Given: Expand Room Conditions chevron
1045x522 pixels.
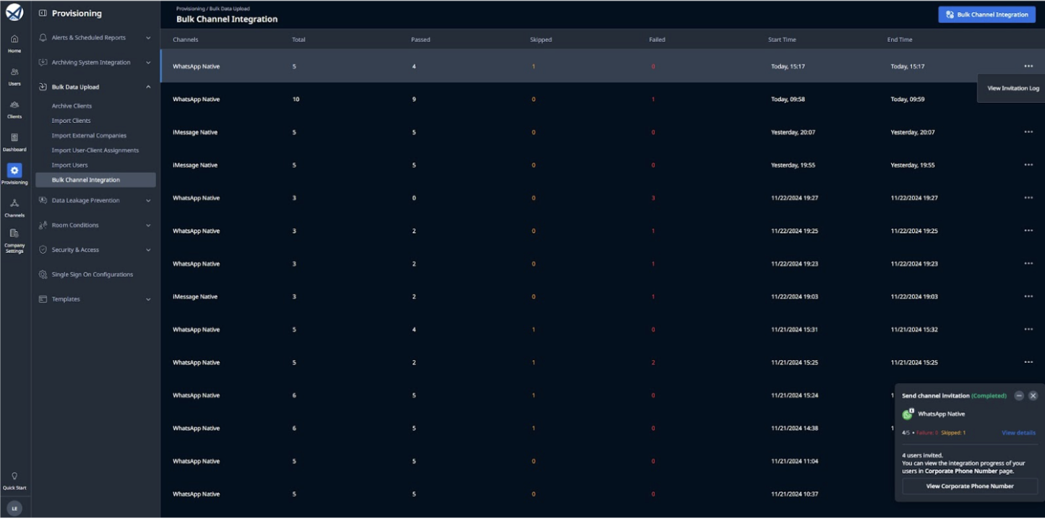Looking at the screenshot, I should click(x=148, y=225).
